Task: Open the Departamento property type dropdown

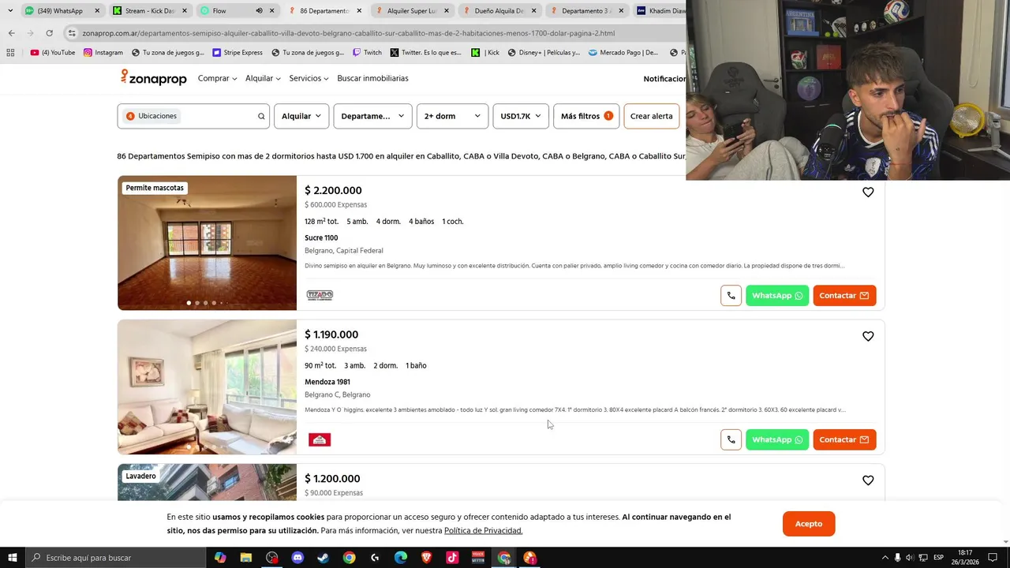Action: [372, 116]
